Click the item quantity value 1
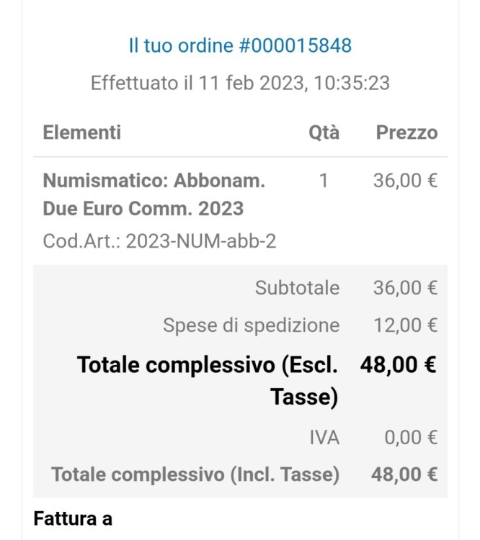The height and width of the screenshot is (540, 480). point(324,181)
